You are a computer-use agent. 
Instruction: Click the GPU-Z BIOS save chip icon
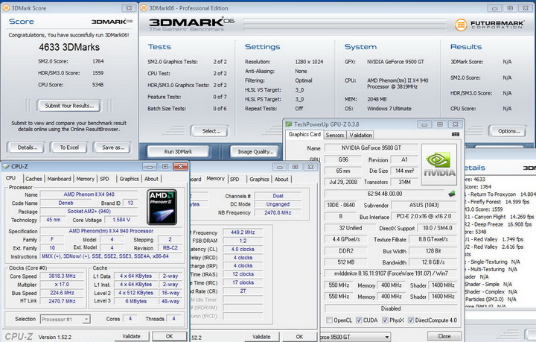[452, 194]
